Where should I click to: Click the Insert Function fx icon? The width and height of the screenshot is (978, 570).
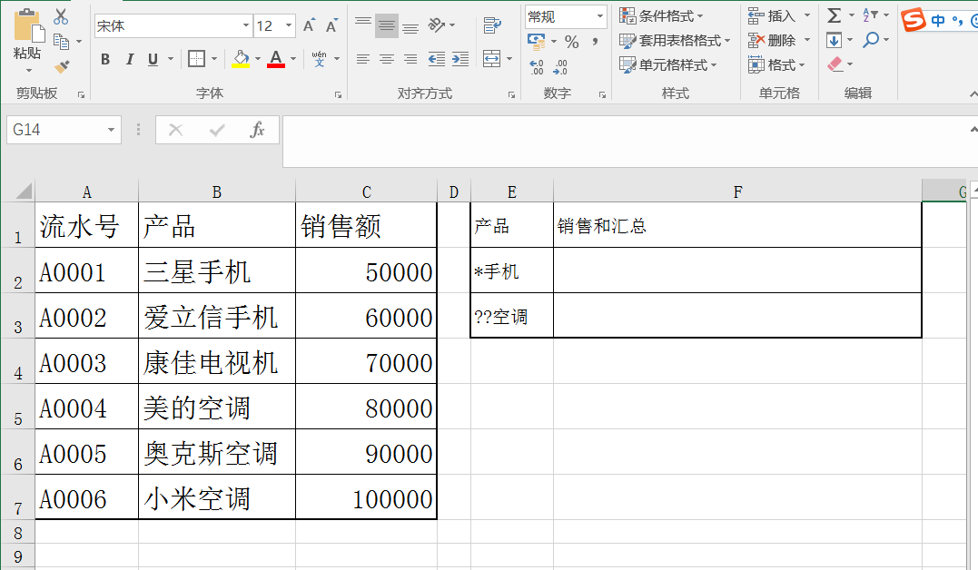pos(257,130)
